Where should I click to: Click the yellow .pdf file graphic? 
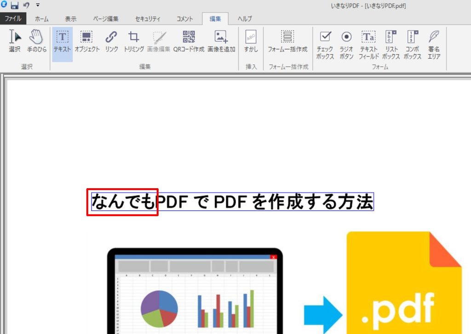[404, 282]
